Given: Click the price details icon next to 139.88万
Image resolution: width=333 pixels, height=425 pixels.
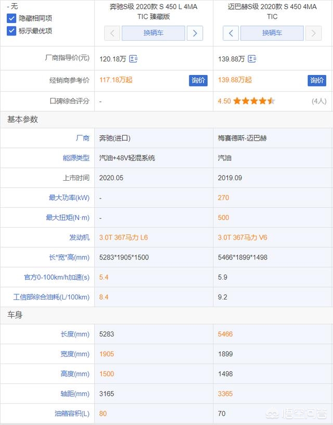Looking at the screenshot, I should (x=252, y=59).
